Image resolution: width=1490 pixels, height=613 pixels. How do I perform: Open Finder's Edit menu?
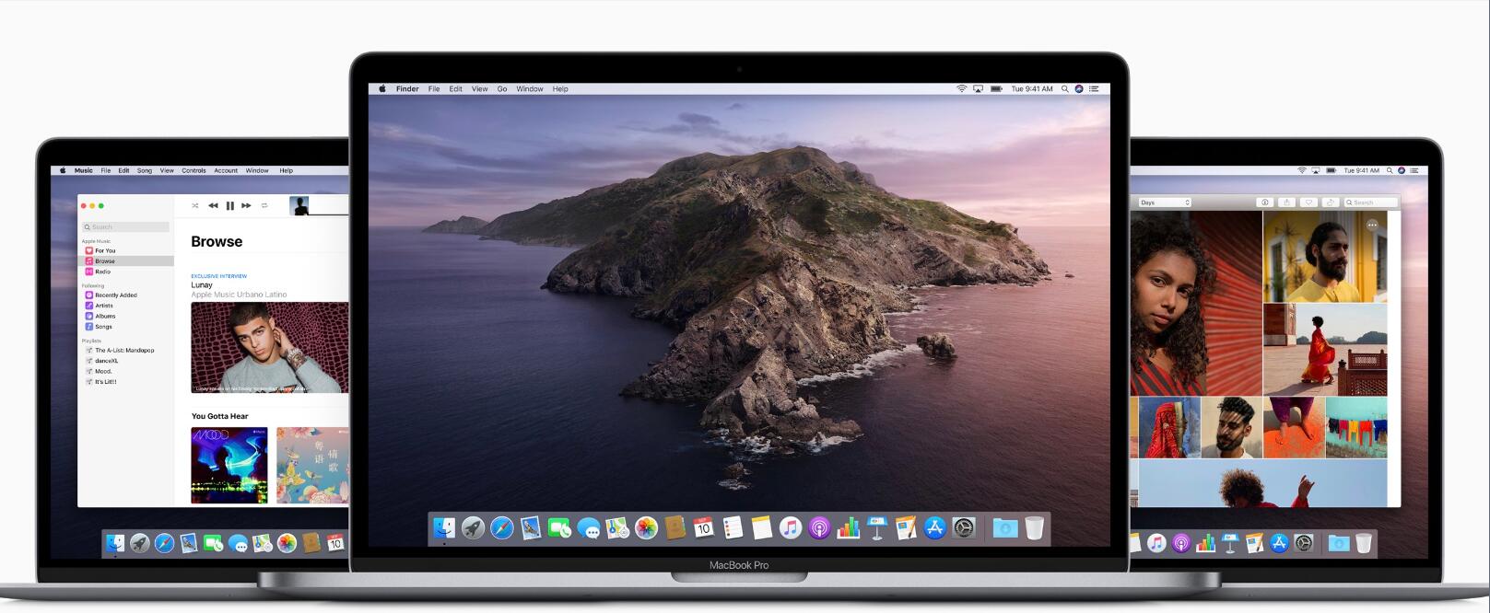coord(455,89)
